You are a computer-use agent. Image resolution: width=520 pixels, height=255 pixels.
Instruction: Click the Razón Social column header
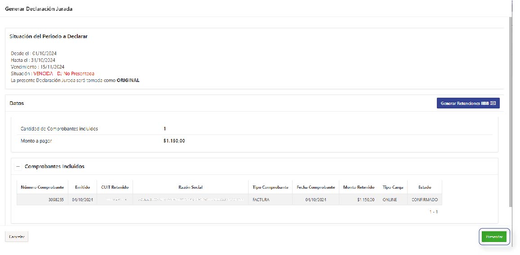190,187
